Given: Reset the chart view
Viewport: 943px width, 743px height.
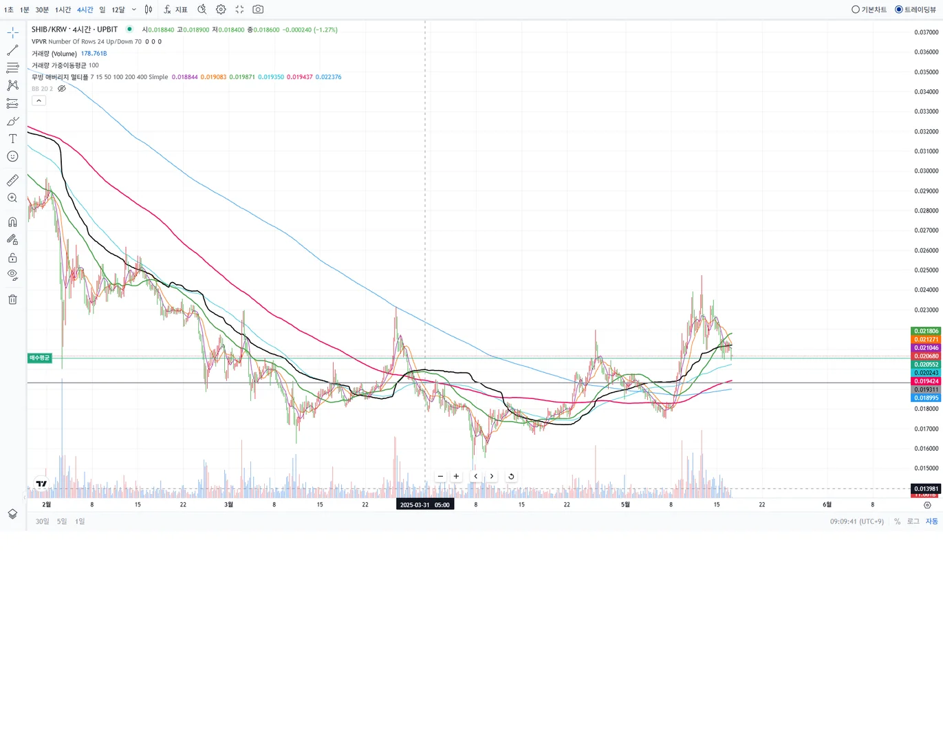Looking at the screenshot, I should [x=511, y=476].
